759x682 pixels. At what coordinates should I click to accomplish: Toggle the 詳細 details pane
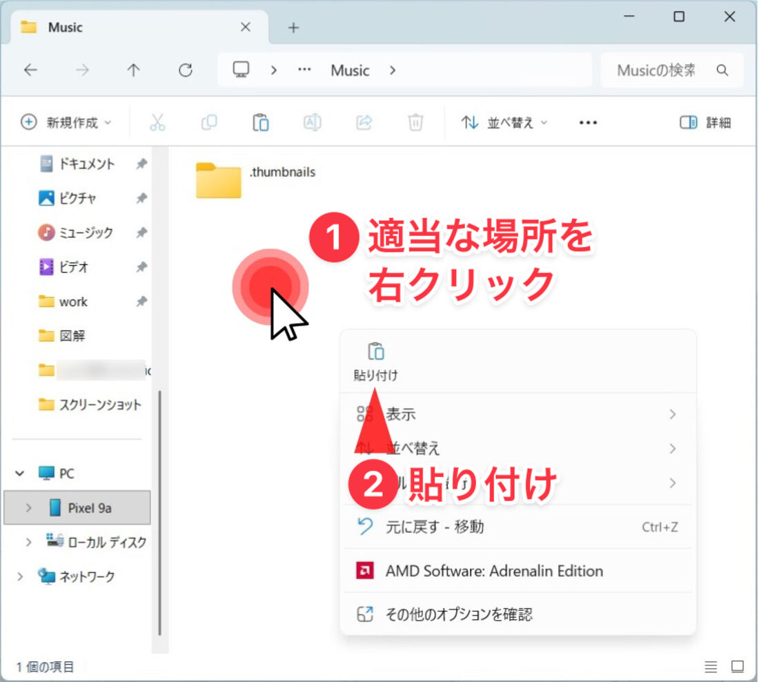pos(705,123)
